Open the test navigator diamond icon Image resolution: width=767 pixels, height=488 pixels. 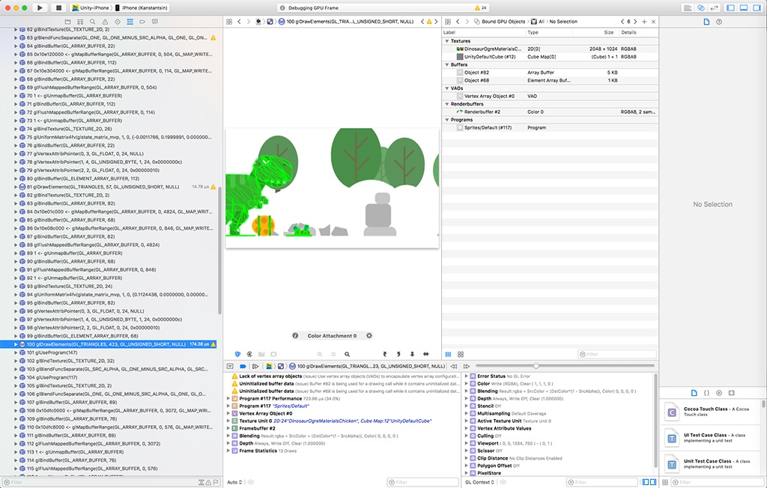[x=118, y=22]
